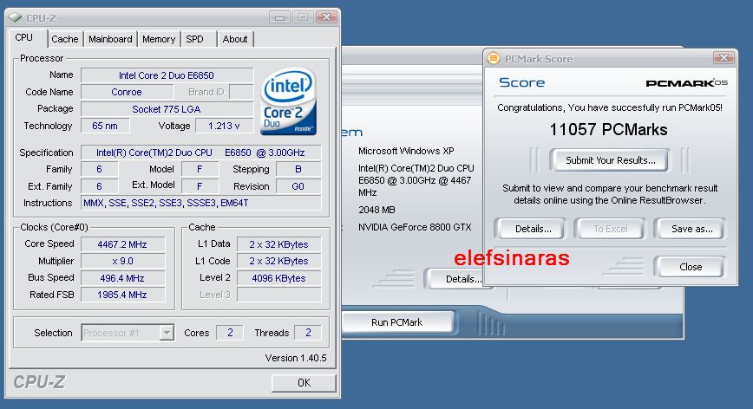Screen dimensions: 753x409
Task: Click the Specification field text
Action: tap(200, 153)
